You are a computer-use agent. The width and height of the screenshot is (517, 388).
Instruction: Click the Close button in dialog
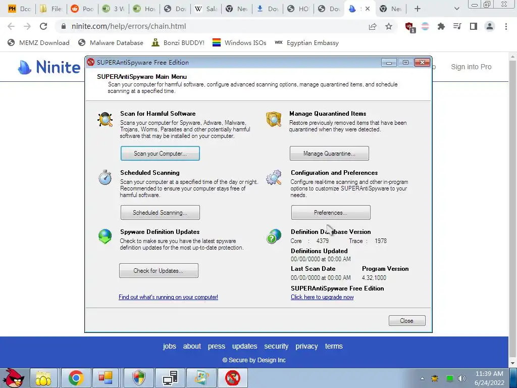407,321
